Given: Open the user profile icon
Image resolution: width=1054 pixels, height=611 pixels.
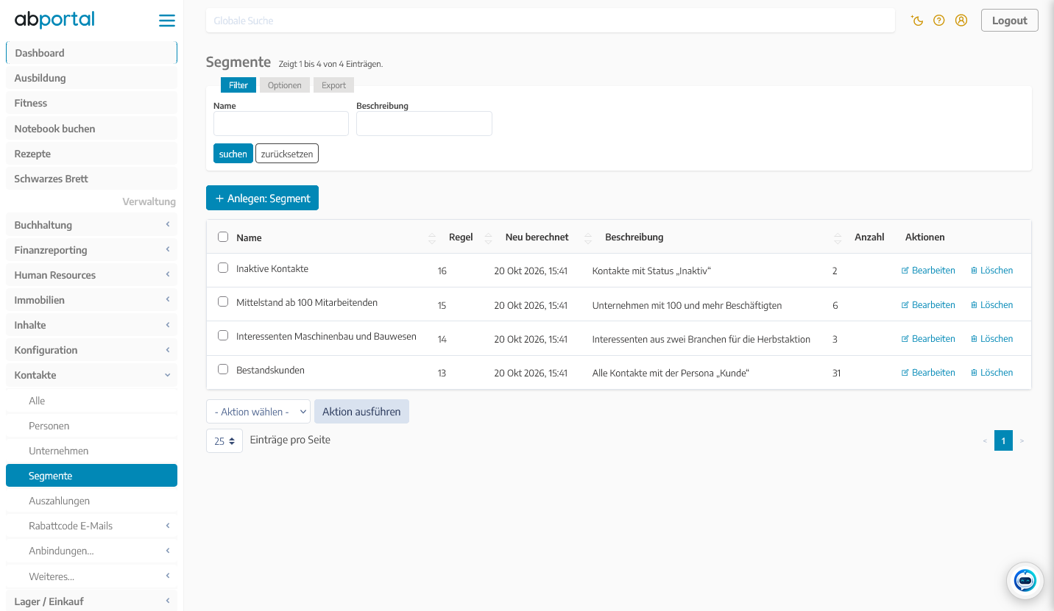Looking at the screenshot, I should coord(961,21).
